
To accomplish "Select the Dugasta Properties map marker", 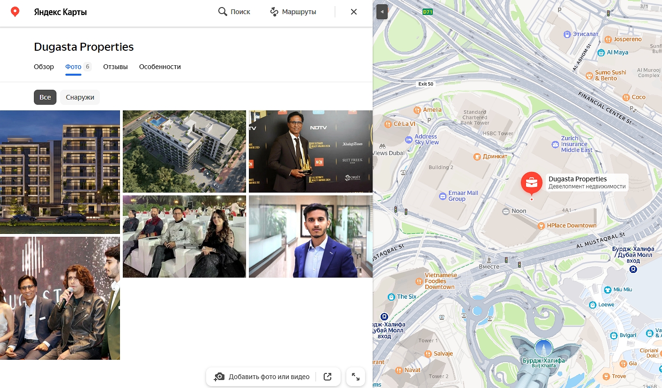I will (x=532, y=182).
